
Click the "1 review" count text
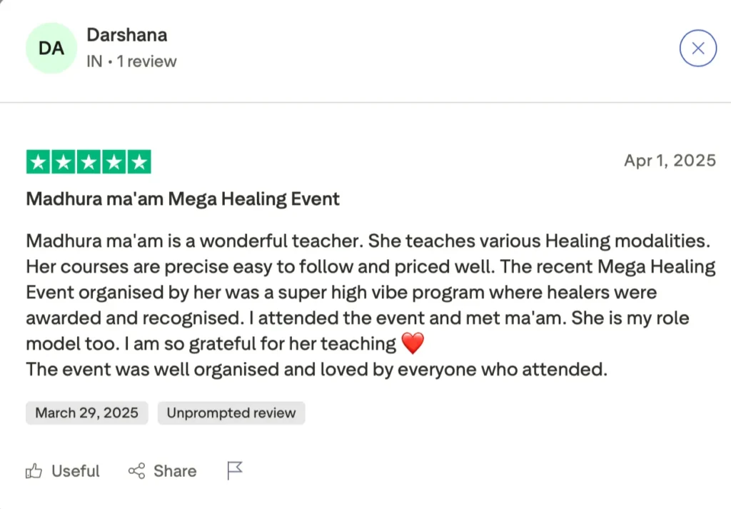[146, 61]
